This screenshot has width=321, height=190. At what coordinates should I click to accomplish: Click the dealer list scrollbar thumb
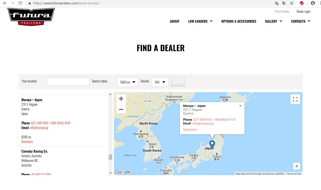coord(111,157)
